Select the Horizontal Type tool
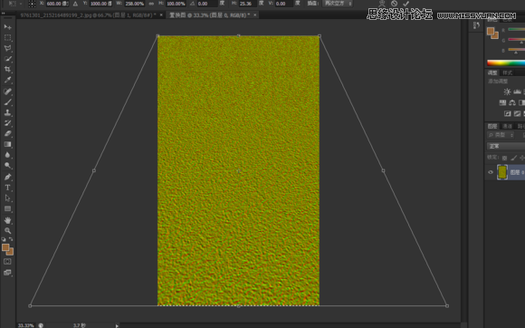525x328 pixels. pyautogui.click(x=8, y=188)
